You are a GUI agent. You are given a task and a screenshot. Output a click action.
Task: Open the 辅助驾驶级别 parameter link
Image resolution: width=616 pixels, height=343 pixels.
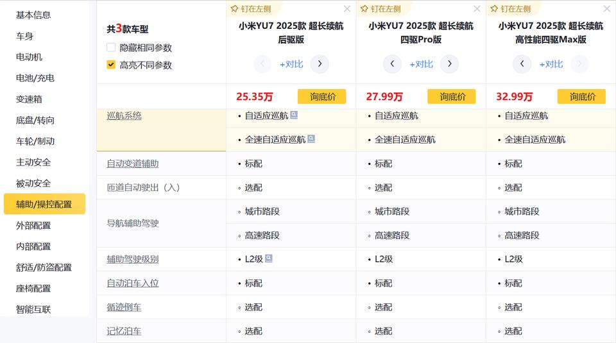coord(133,260)
